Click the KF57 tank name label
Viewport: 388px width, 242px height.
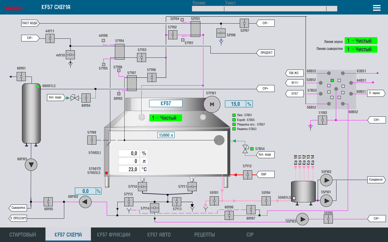[166, 103]
